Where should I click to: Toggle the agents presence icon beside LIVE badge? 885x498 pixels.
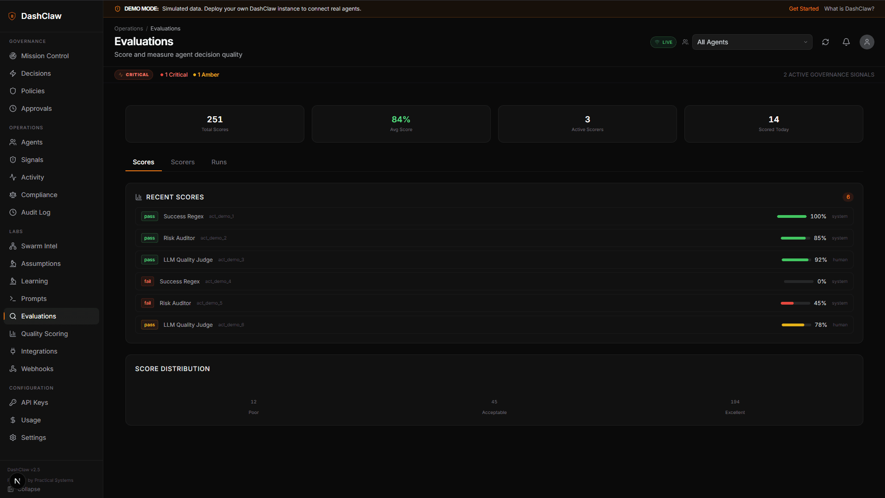[685, 42]
